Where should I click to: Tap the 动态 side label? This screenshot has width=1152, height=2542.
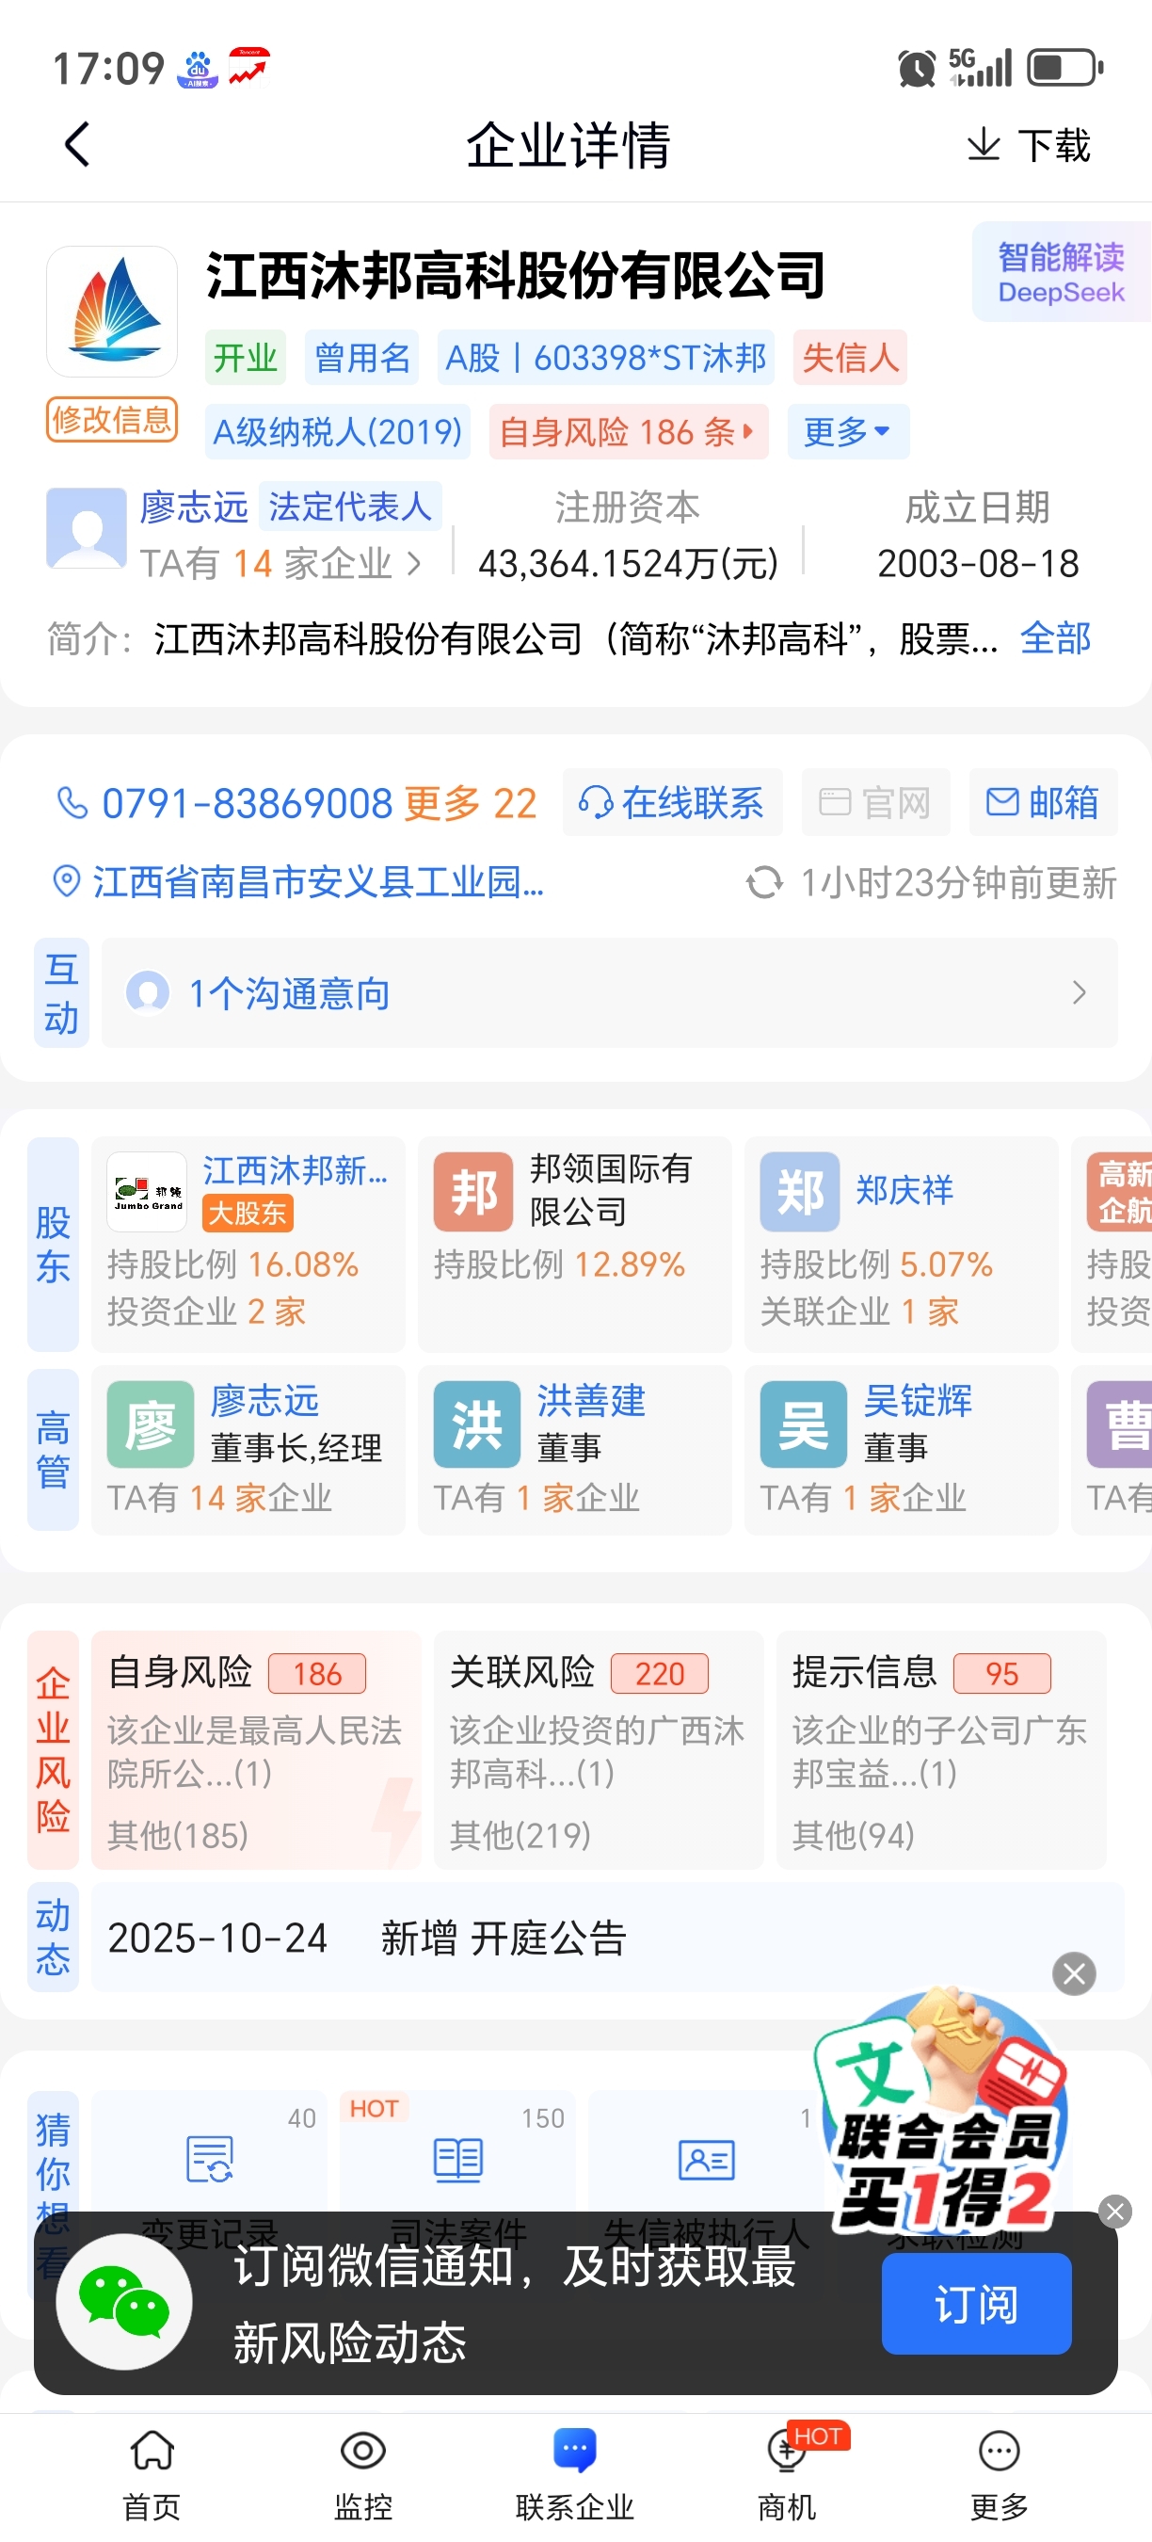click(54, 1937)
